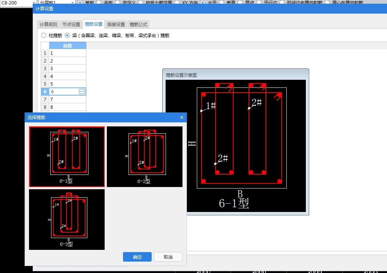Click the highlighted row number 6 header
Screen dimensions: 387x273
click(x=45, y=91)
